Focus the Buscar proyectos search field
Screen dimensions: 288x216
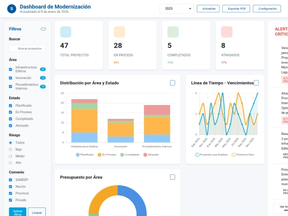coord(27,49)
